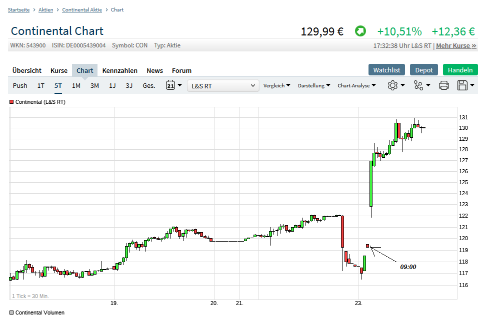Open the share options icon
Image resolution: width=482 pixels, height=317 pixels.
coord(418,85)
